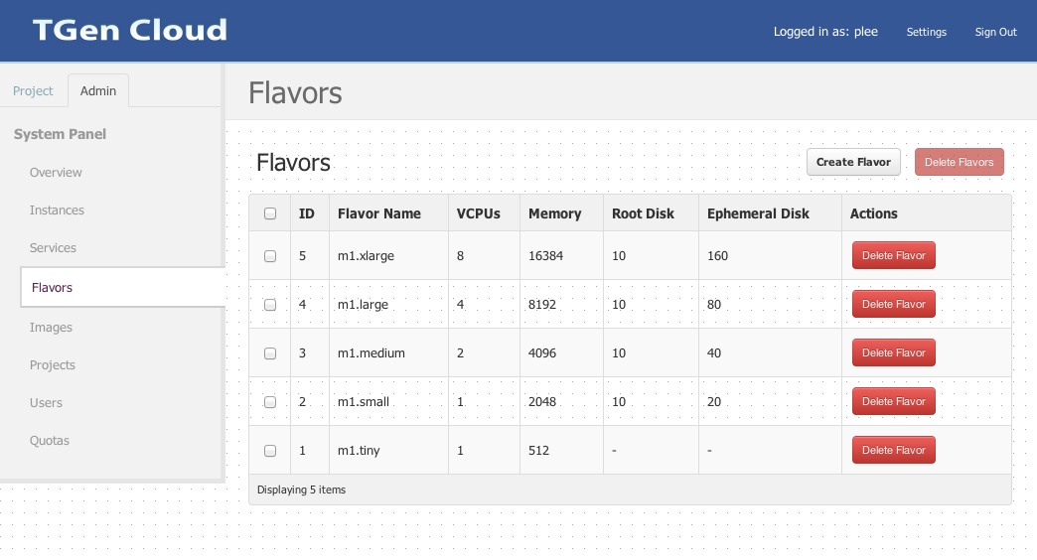Open the Overview panel link
1037x560 pixels.
(x=56, y=173)
